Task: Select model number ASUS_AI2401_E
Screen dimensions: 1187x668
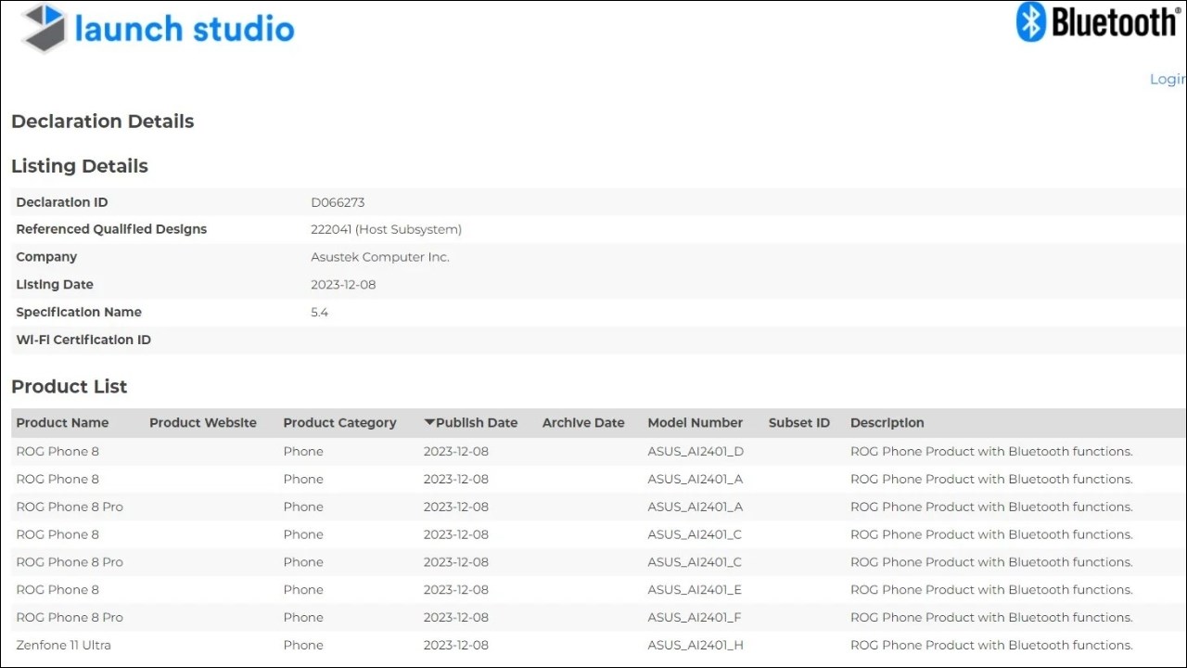Action: click(x=695, y=589)
